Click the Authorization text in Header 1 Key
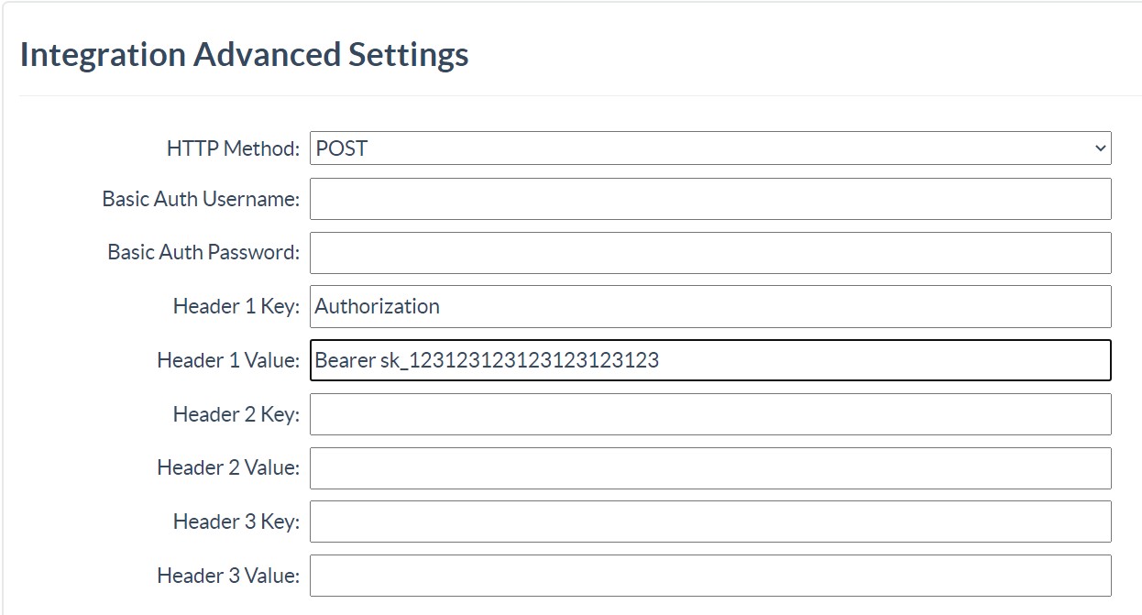Screen dimensions: 1142x615 coord(379,306)
